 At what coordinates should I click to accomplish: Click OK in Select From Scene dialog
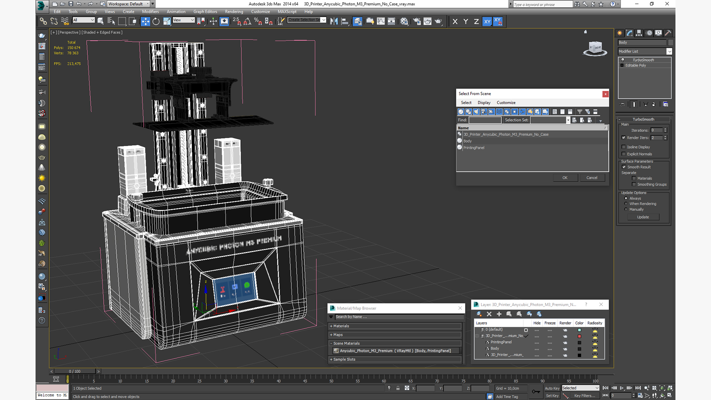click(x=565, y=178)
